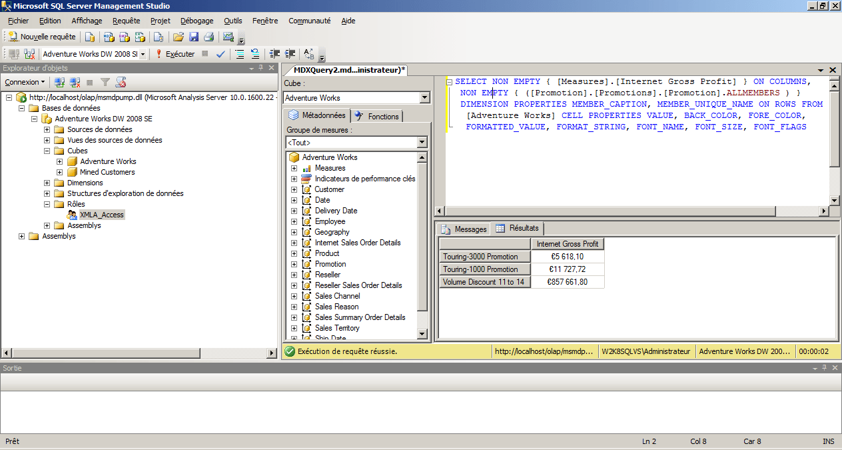The width and height of the screenshot is (842, 450).
Task: Open the Groupe de mesures dropdown
Action: point(422,143)
